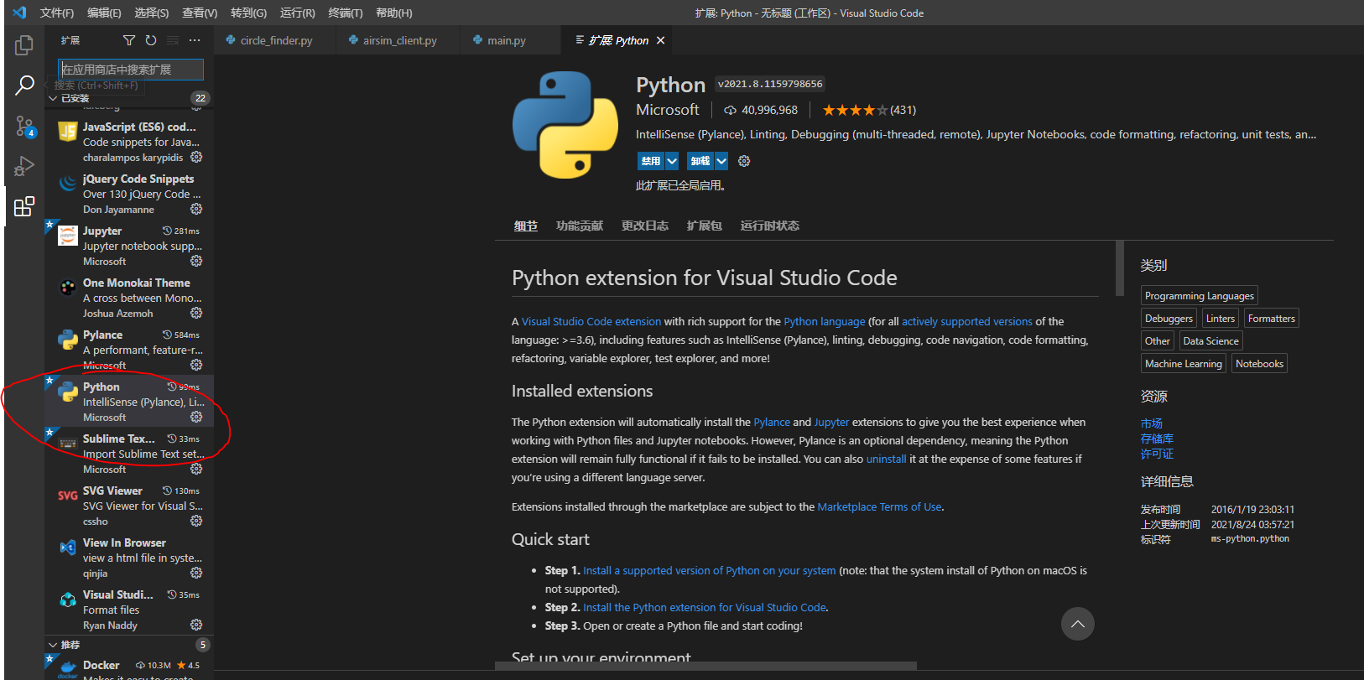Click the Machine Learning category tag
The width and height of the screenshot is (1364, 680).
pos(1184,364)
